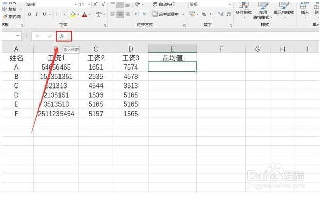Click the align left icon
Viewport: 322px width, 197px height.
tap(113, 14)
